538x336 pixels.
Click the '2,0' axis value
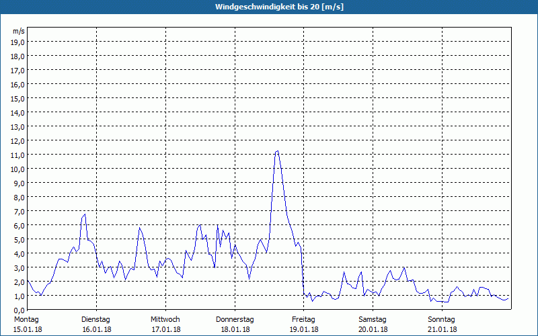[x=20, y=282]
